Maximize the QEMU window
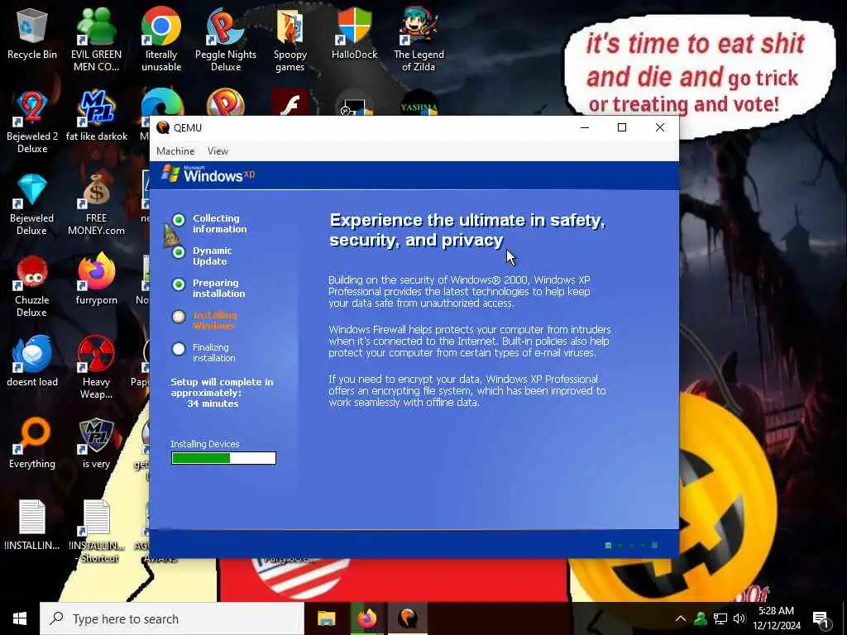 pos(622,127)
